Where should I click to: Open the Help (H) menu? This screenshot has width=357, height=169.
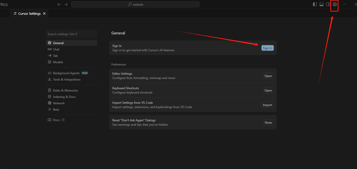tap(4, 4)
